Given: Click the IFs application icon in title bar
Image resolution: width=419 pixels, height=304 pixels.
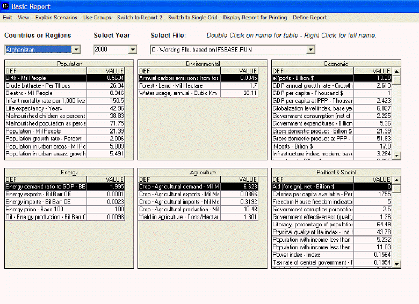Looking at the screenshot, I should pyautogui.click(x=5, y=6).
